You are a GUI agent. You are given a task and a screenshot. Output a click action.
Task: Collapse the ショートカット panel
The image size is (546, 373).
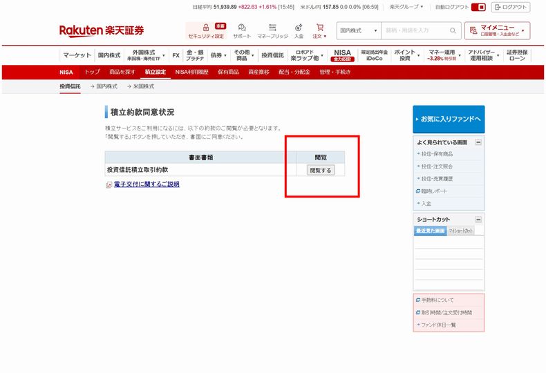tap(478, 220)
